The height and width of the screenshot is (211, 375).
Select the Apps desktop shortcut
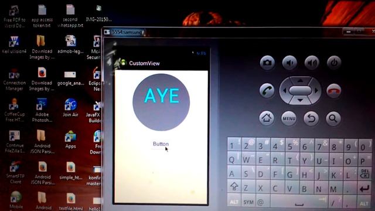pos(70,139)
